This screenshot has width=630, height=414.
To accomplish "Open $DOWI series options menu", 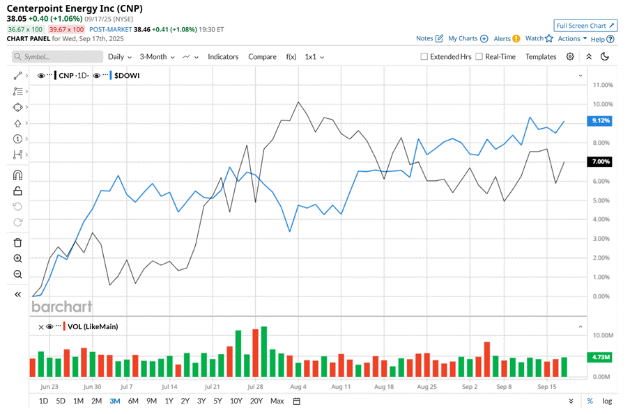I will tap(105, 74).
